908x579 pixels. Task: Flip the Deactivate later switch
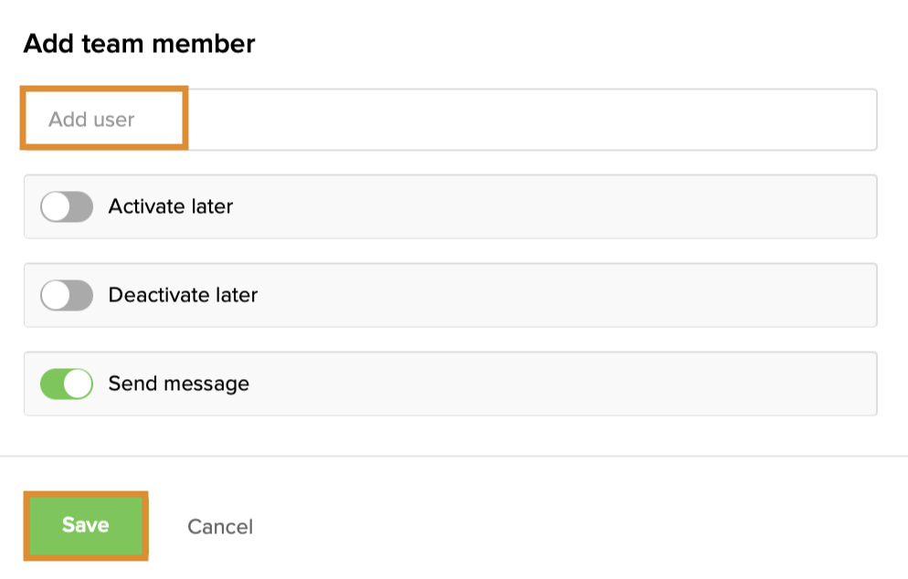66,295
